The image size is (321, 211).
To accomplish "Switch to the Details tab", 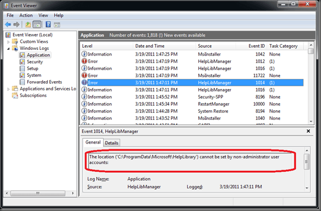I will pos(112,143).
